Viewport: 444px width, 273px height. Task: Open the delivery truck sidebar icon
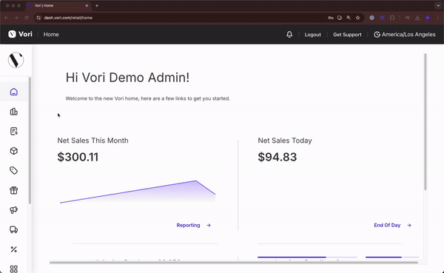13,229
